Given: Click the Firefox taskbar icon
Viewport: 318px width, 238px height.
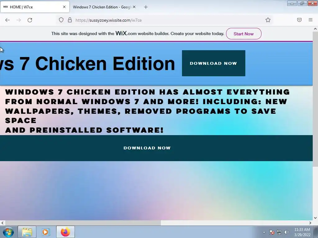Looking at the screenshot, I should click(66, 232).
